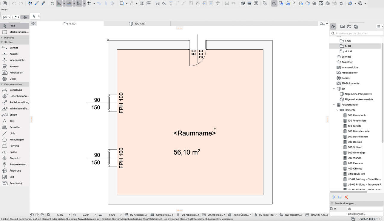Viewport: 384px width, 221px height.
Task: Select the Text tool
Action: tap(15, 121)
